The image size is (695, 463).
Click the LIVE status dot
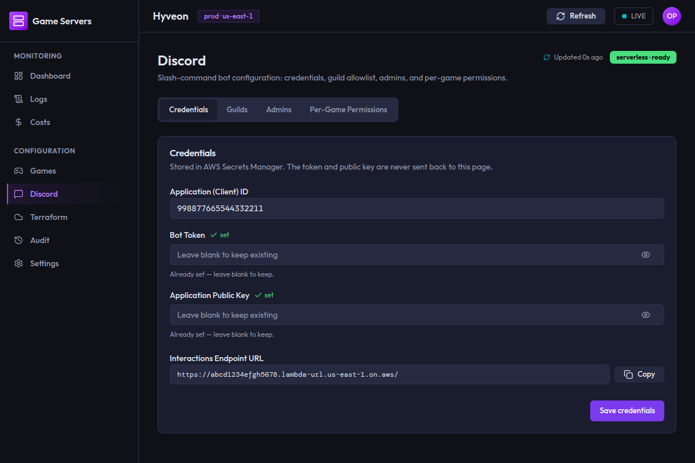click(624, 16)
